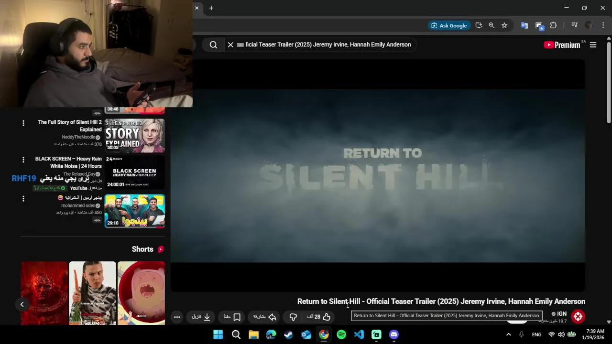The image size is (612, 344).
Task: Open a new Chrome tab
Action: (x=211, y=8)
